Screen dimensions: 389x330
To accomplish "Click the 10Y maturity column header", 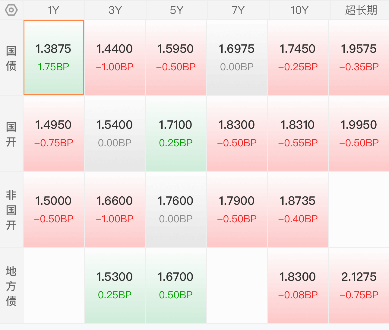I will (299, 10).
